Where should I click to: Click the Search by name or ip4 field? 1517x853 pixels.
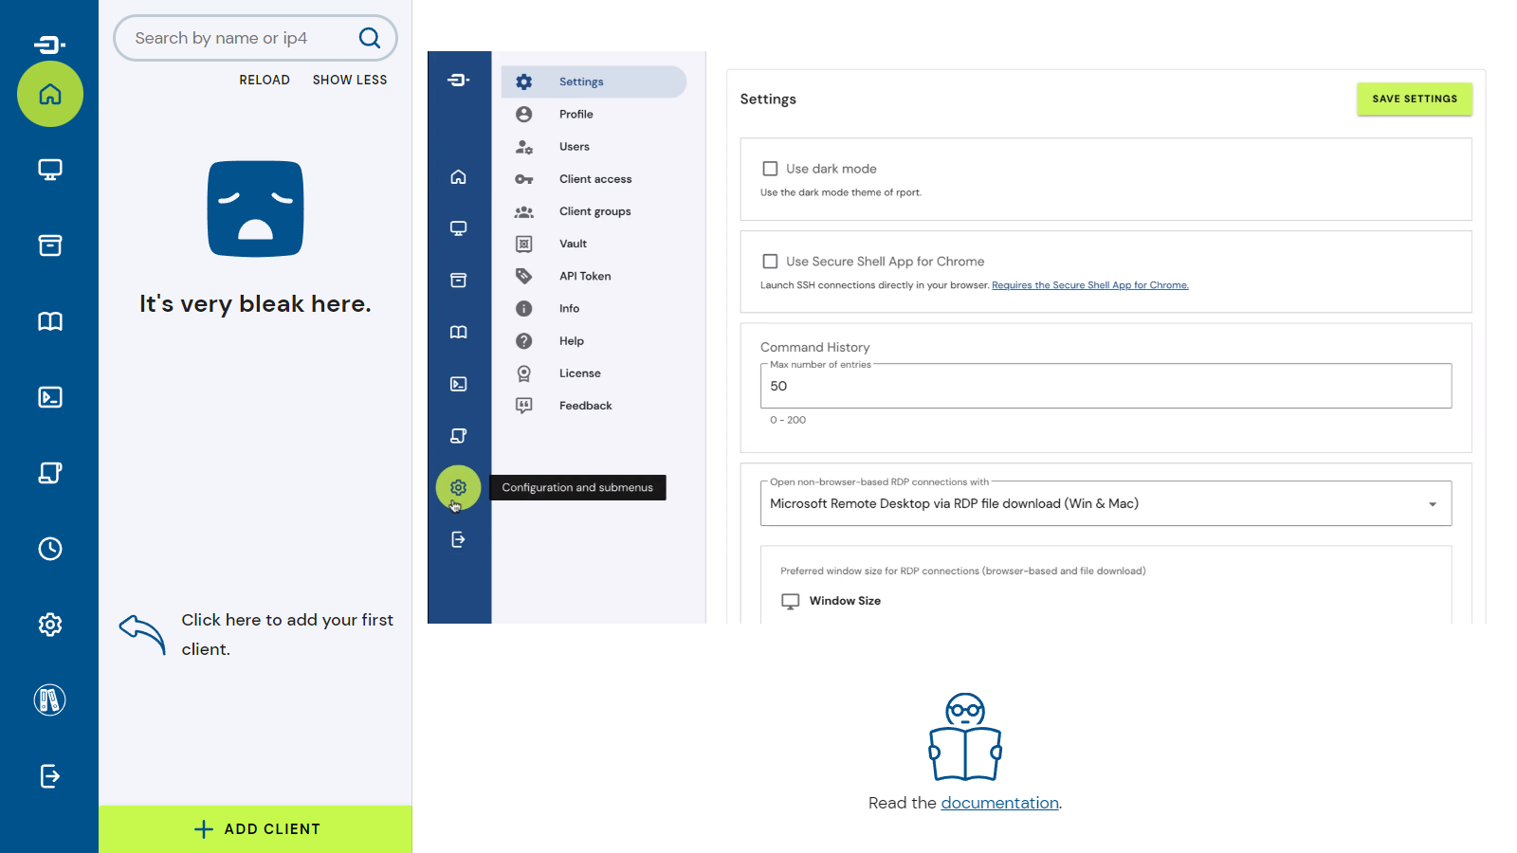click(237, 38)
